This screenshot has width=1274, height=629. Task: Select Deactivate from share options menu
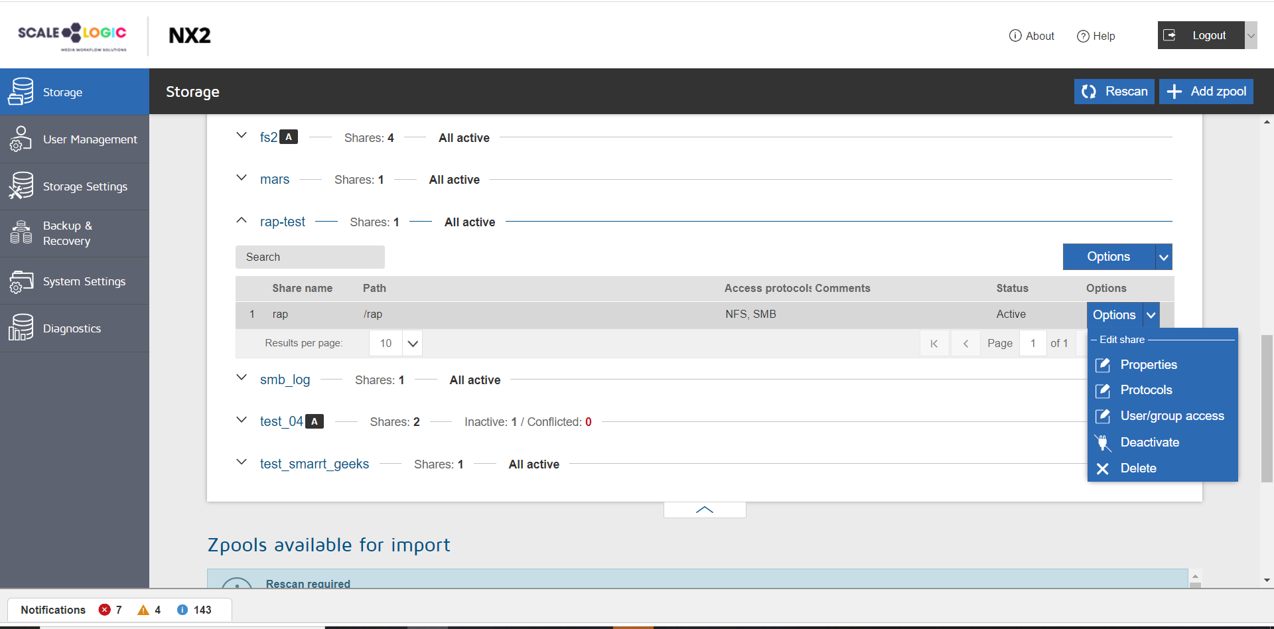pyautogui.click(x=1149, y=443)
